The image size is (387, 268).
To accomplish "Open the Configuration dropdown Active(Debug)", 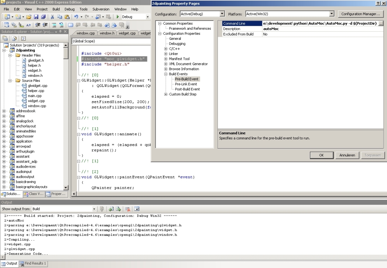I will (x=222, y=14).
